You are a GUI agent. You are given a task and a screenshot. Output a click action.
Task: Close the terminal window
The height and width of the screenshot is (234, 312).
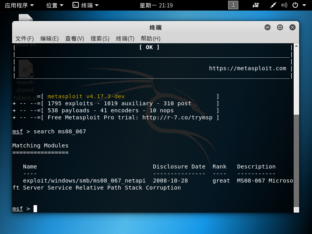(292, 27)
